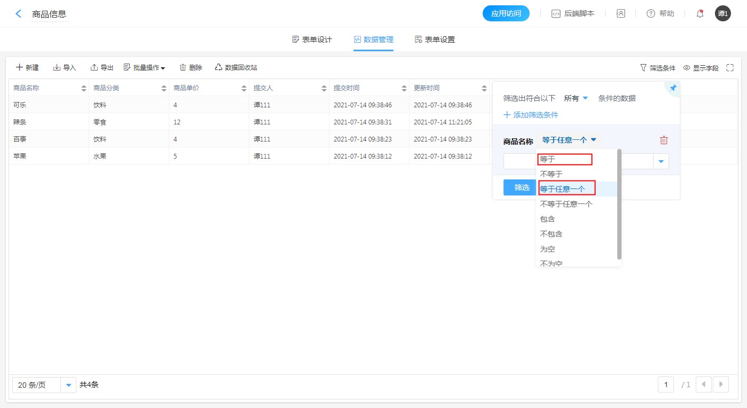Expand the 批量操作 dropdown
The height and width of the screenshot is (408, 747).
click(x=144, y=68)
